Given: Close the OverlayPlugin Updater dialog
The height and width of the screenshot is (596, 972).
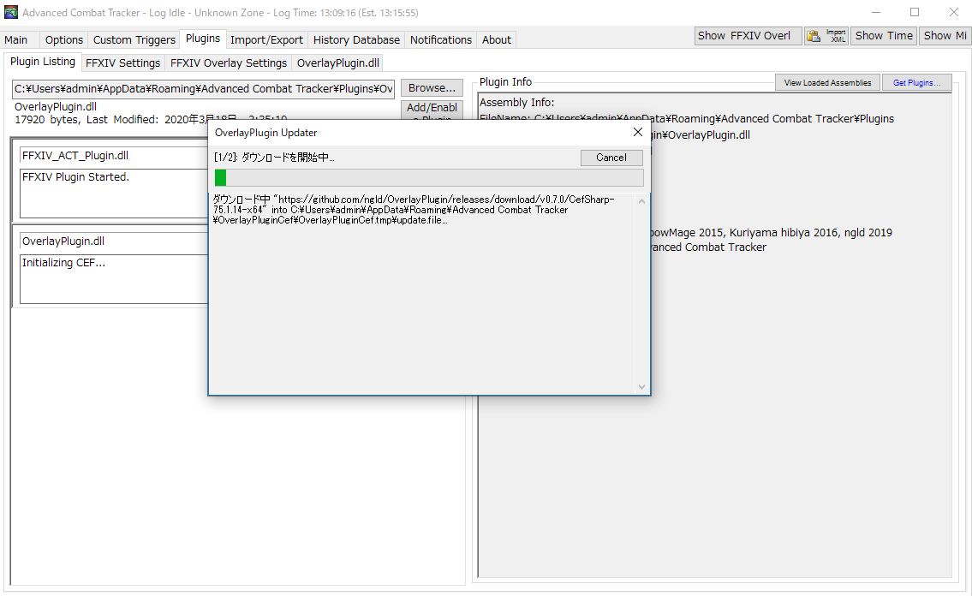Looking at the screenshot, I should (637, 132).
